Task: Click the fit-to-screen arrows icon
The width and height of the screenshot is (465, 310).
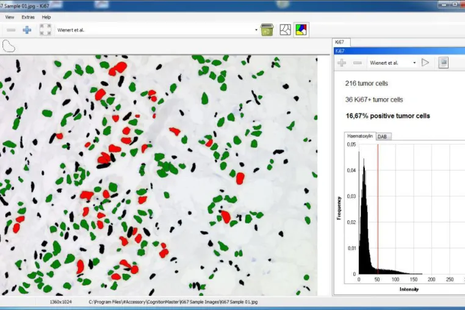Action: pos(45,30)
